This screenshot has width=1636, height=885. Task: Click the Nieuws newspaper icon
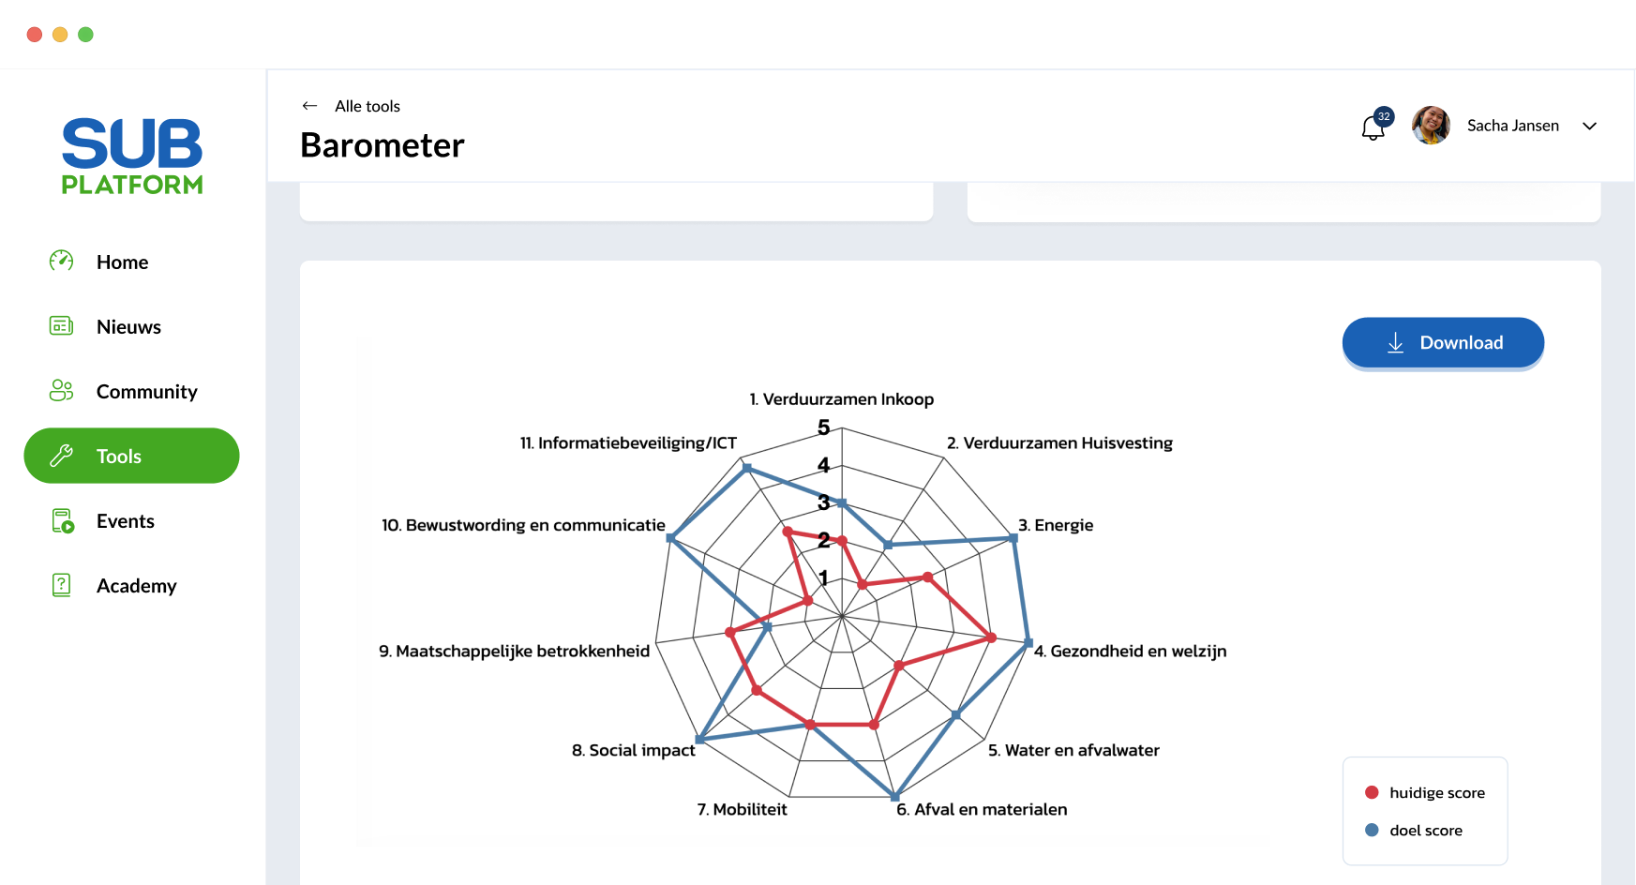tap(61, 326)
